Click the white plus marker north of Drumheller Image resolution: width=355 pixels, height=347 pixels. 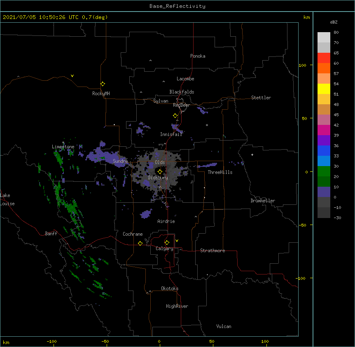tap(252, 155)
